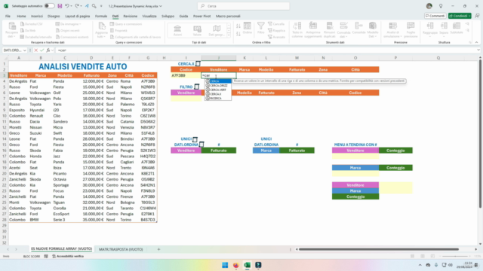The image size is (483, 271).
Task: Switch to the Formule tab
Action: (101, 16)
